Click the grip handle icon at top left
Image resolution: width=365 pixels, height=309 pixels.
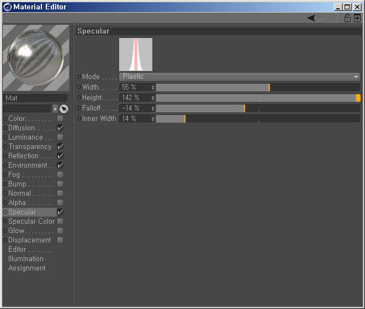[8, 18]
